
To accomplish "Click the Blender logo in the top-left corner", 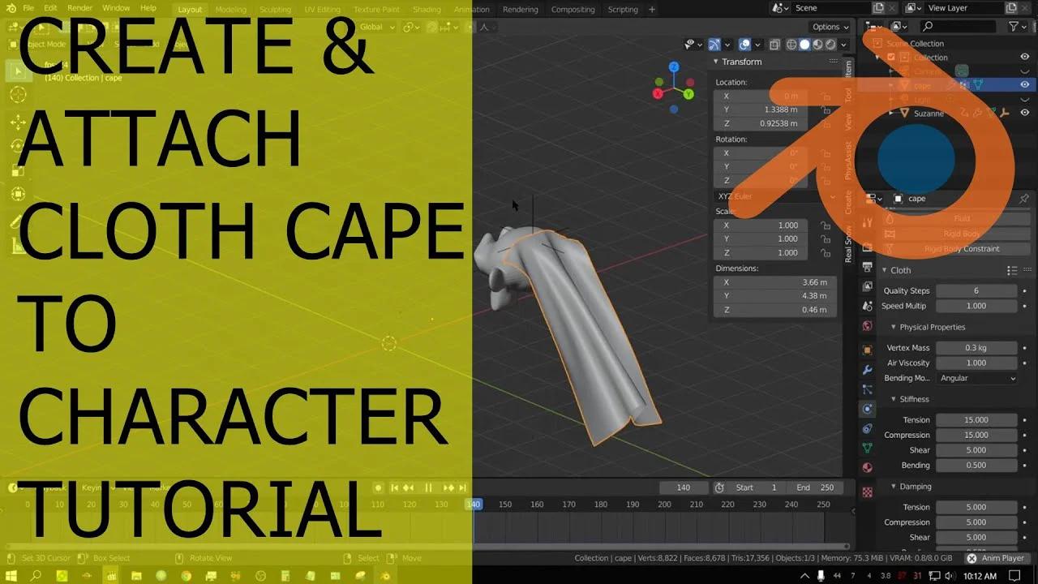I will click(12, 9).
